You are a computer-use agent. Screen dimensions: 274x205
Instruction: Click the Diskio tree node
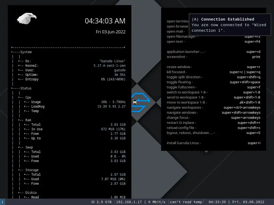coord(31,192)
